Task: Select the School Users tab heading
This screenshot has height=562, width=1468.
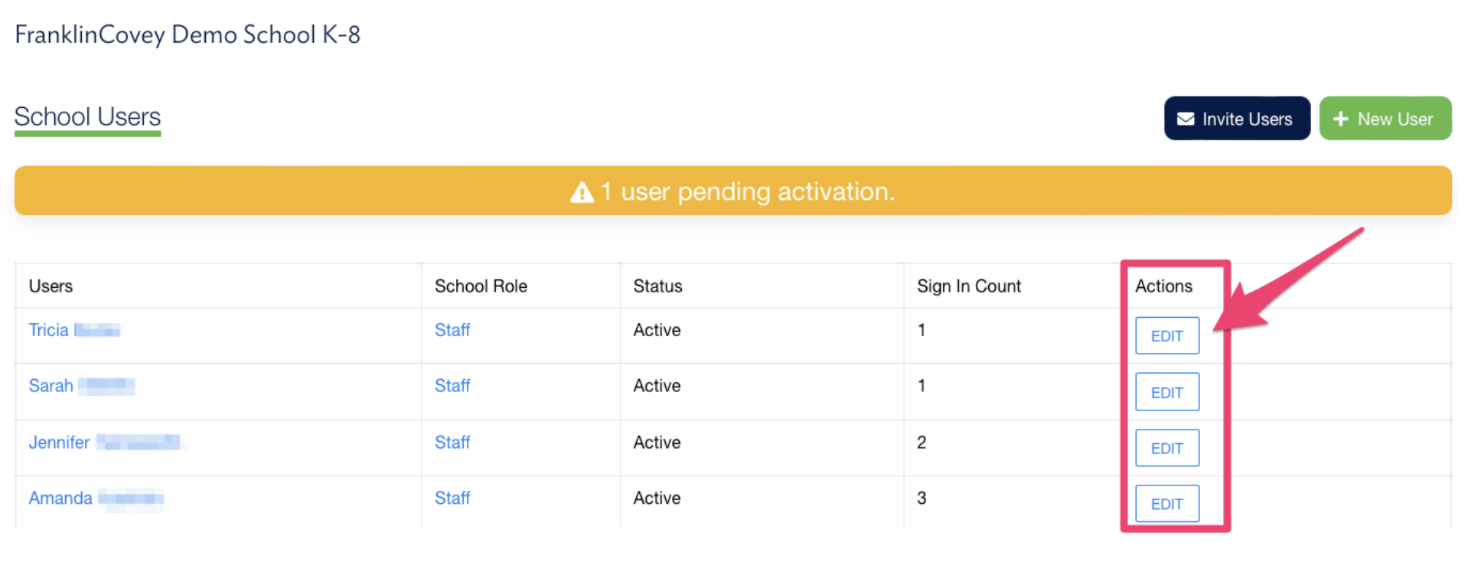Action: click(87, 117)
